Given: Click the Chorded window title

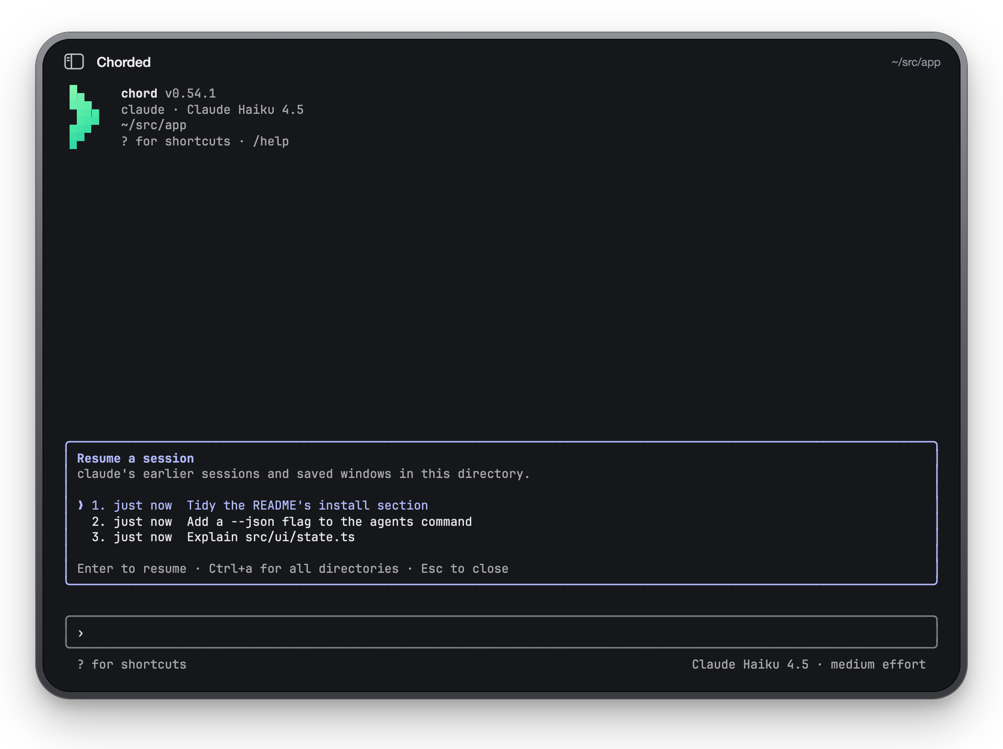Looking at the screenshot, I should click(x=123, y=62).
